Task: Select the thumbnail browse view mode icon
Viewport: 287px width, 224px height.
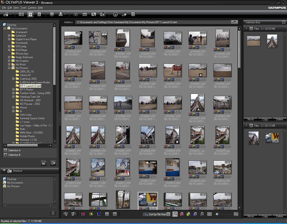Action: 30,14
